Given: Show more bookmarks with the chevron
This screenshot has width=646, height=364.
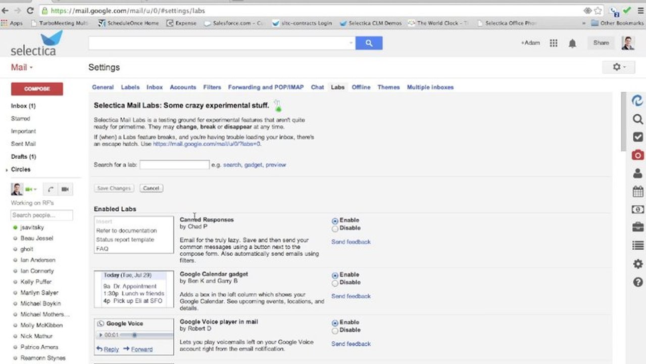Looking at the screenshot, I should (x=584, y=23).
